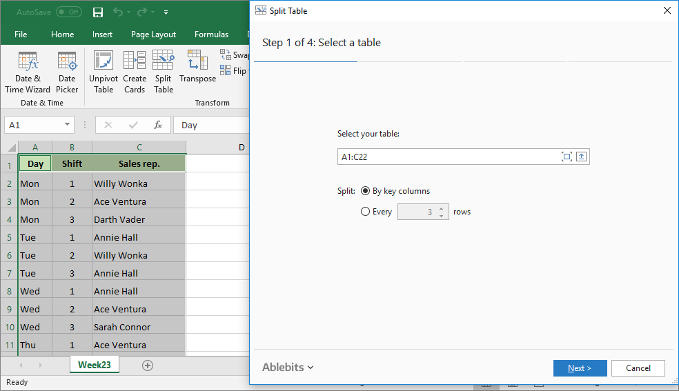Click the Transpose tool
The width and height of the screenshot is (679, 391).
[x=197, y=67]
